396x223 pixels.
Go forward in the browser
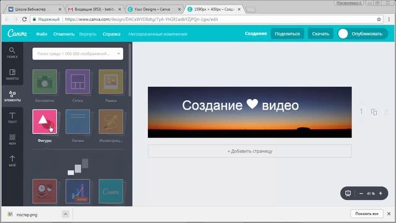15,19
